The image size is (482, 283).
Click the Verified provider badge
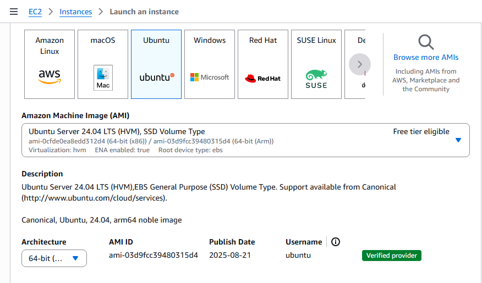(392, 256)
